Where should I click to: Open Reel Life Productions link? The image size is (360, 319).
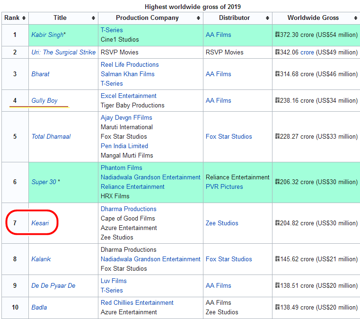130,64
